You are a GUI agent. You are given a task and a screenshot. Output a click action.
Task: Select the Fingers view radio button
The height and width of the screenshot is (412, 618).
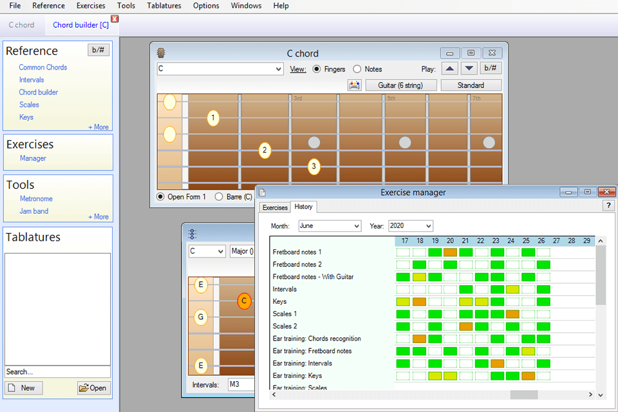317,69
